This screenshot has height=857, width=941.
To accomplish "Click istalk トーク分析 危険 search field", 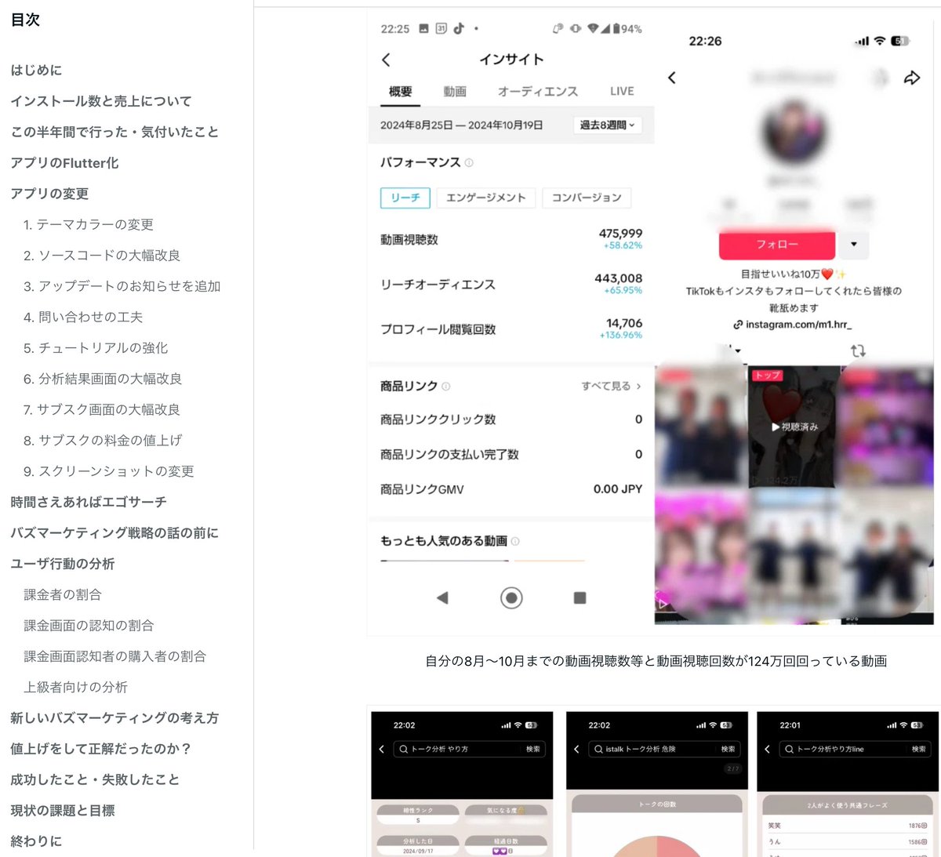I will [663, 750].
